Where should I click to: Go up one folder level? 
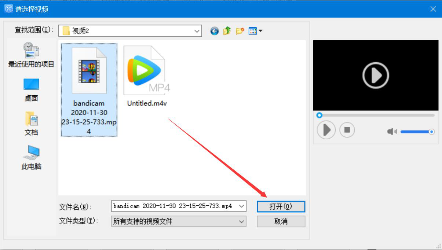point(227,31)
